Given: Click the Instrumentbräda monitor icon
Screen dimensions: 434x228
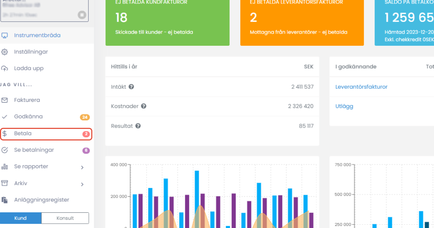Looking at the screenshot, I should 5,35.
